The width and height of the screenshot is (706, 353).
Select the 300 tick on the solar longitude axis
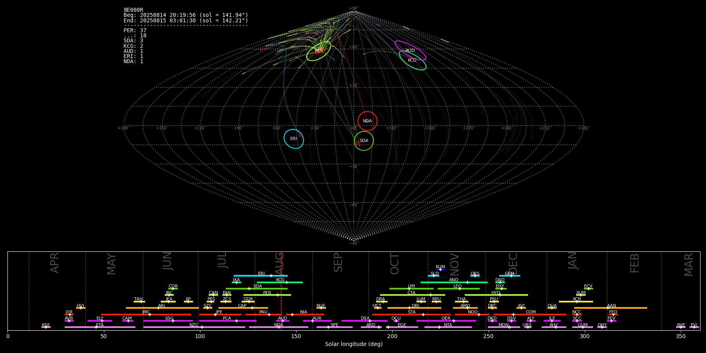[584, 336]
